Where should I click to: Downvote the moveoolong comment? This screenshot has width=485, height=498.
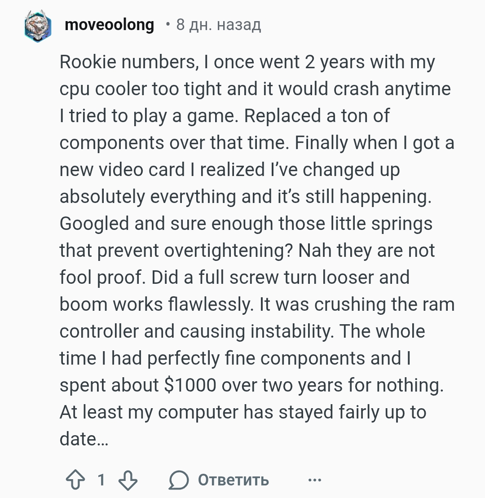(128, 480)
